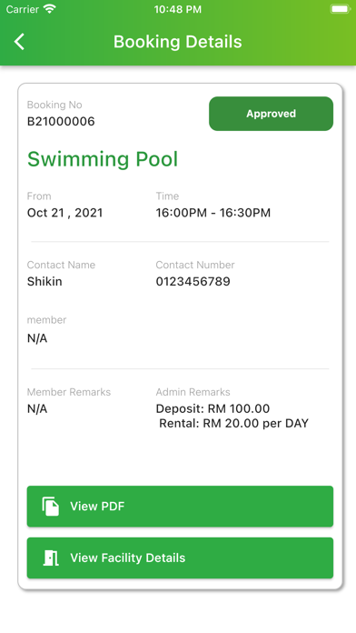
Task: Tap the 10:48 PM clock
Action: [178, 9]
